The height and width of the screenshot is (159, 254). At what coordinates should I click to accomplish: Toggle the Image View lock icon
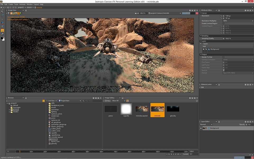click(26, 10)
